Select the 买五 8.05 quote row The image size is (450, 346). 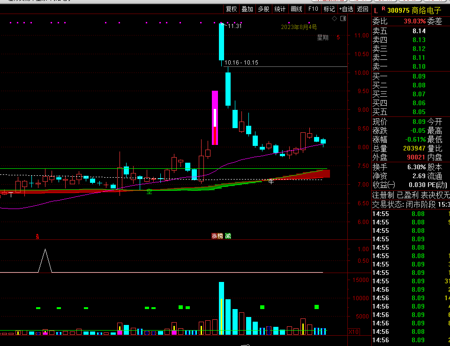[x=411, y=112]
